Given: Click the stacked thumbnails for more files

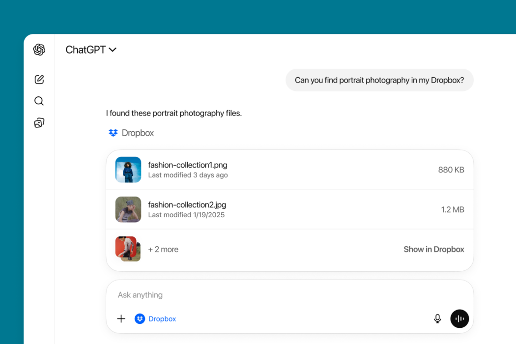Looking at the screenshot, I should (128, 249).
